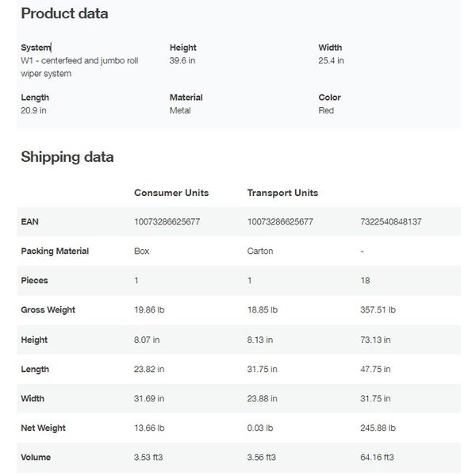
Task: Click the Width 23.88 in cell
Action: (x=262, y=398)
